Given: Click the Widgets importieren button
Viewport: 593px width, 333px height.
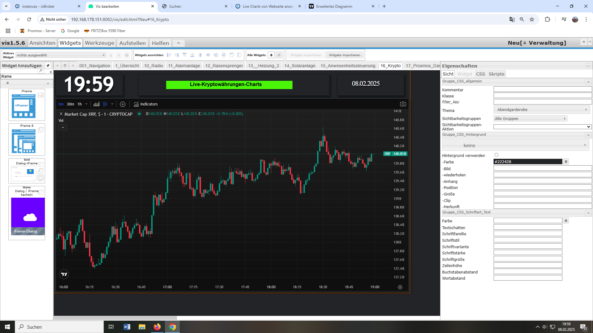Looking at the screenshot, I should [x=344, y=55].
